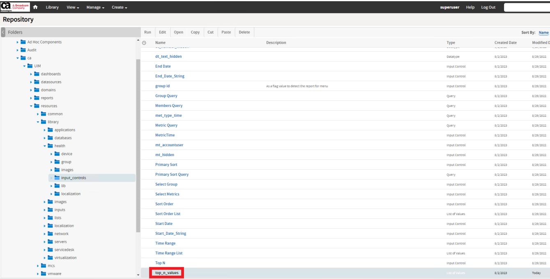The image size is (550, 279).
Task: Click the Edit toolbar button
Action: coord(162,32)
